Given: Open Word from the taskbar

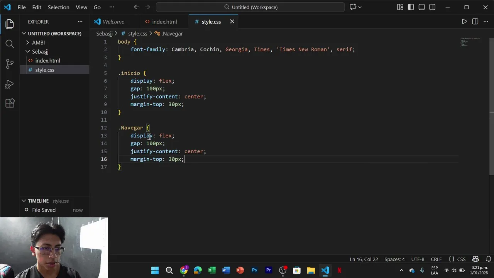Looking at the screenshot, I should point(226,270).
